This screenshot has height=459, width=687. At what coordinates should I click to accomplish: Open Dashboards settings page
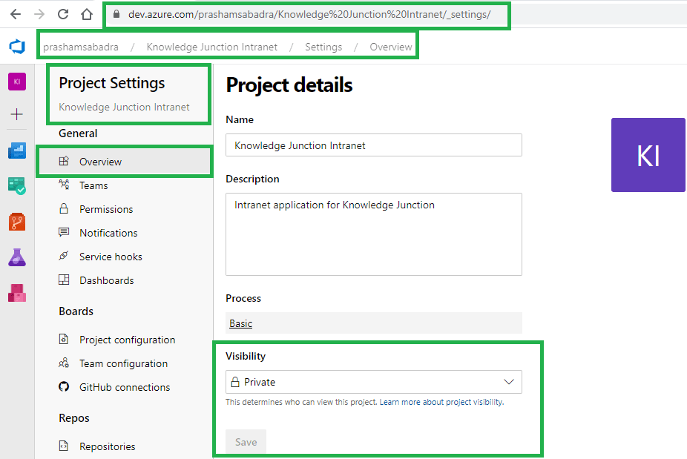coord(107,280)
